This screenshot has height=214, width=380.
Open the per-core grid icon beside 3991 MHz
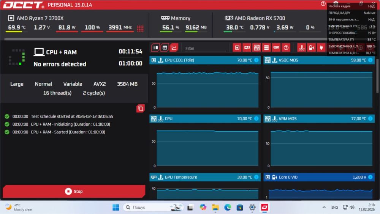point(140,28)
